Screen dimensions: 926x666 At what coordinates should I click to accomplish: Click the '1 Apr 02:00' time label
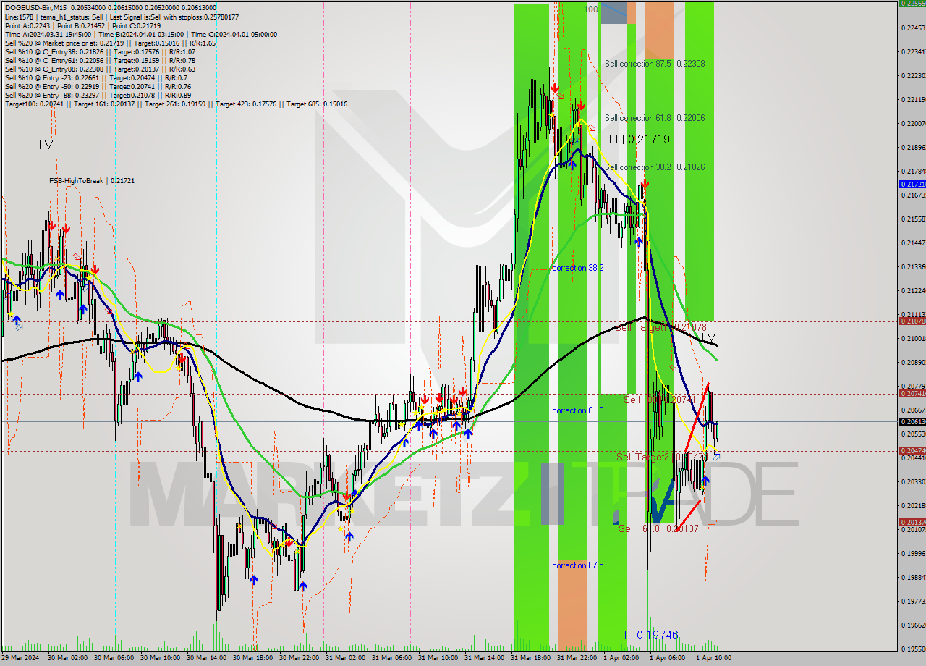(621, 658)
